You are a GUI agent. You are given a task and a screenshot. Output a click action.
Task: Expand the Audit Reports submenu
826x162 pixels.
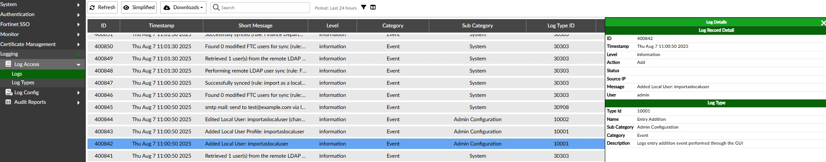(43, 102)
